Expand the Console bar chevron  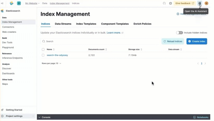coord(40,117)
